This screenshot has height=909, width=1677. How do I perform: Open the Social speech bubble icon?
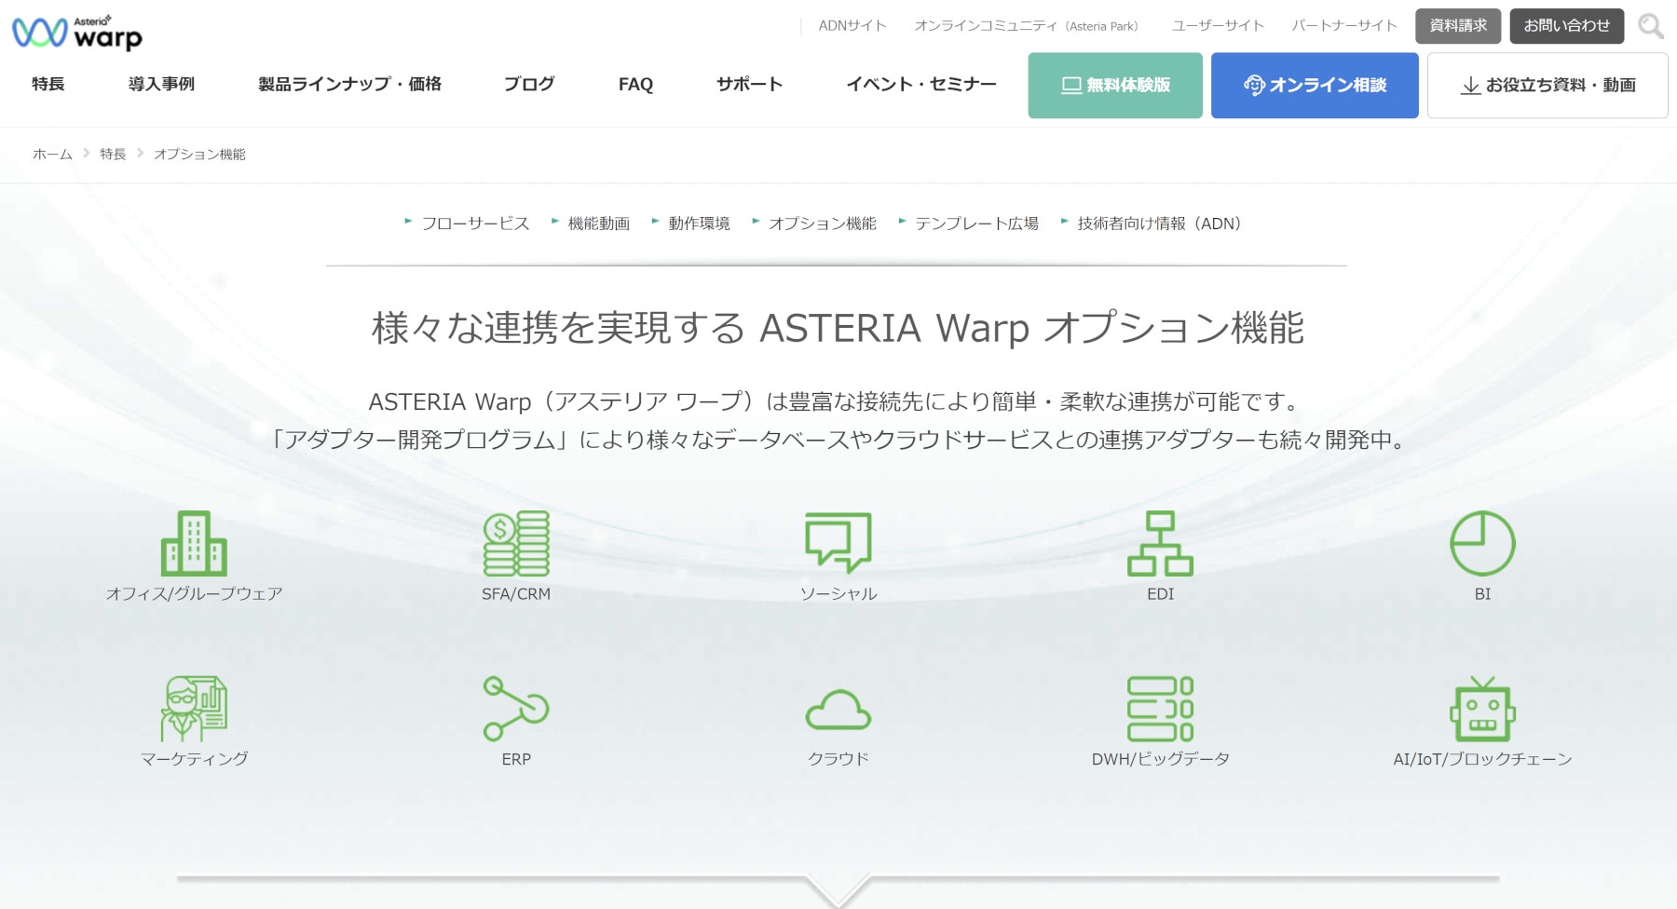(838, 543)
